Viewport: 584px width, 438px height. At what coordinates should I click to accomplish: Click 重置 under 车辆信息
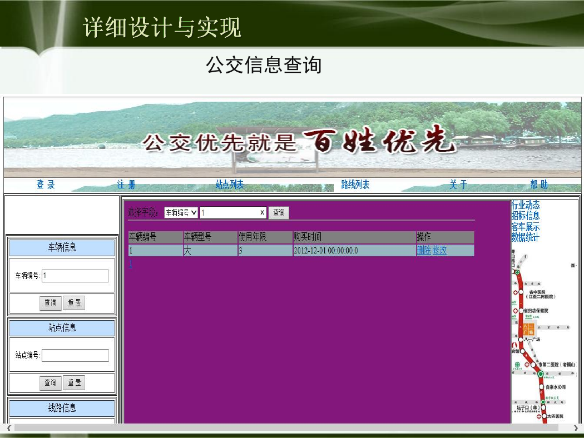coord(74,303)
